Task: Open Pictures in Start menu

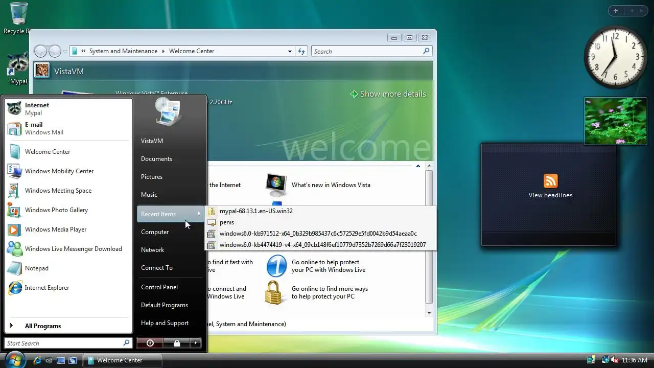Action: [170, 177]
